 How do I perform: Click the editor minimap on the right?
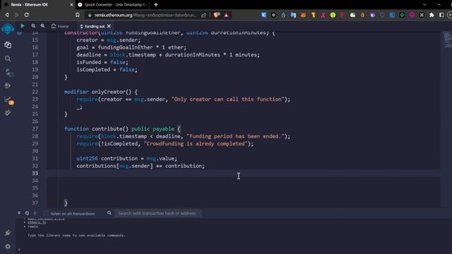click(x=447, y=40)
